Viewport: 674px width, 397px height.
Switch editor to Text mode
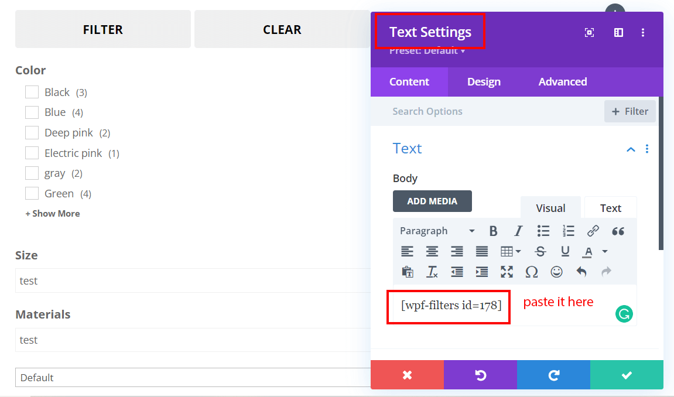pos(610,208)
